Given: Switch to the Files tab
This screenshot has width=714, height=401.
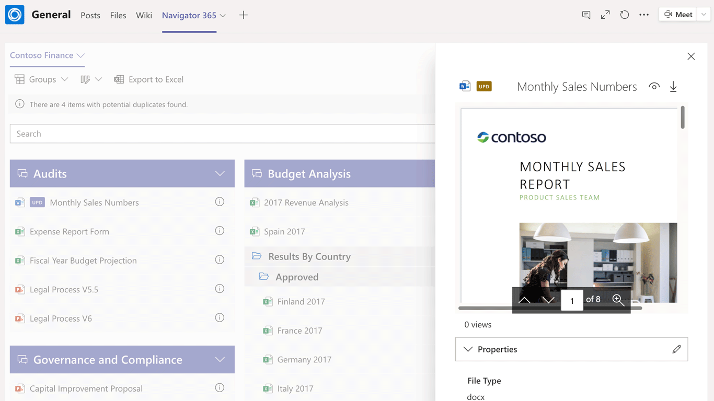Looking at the screenshot, I should (118, 15).
